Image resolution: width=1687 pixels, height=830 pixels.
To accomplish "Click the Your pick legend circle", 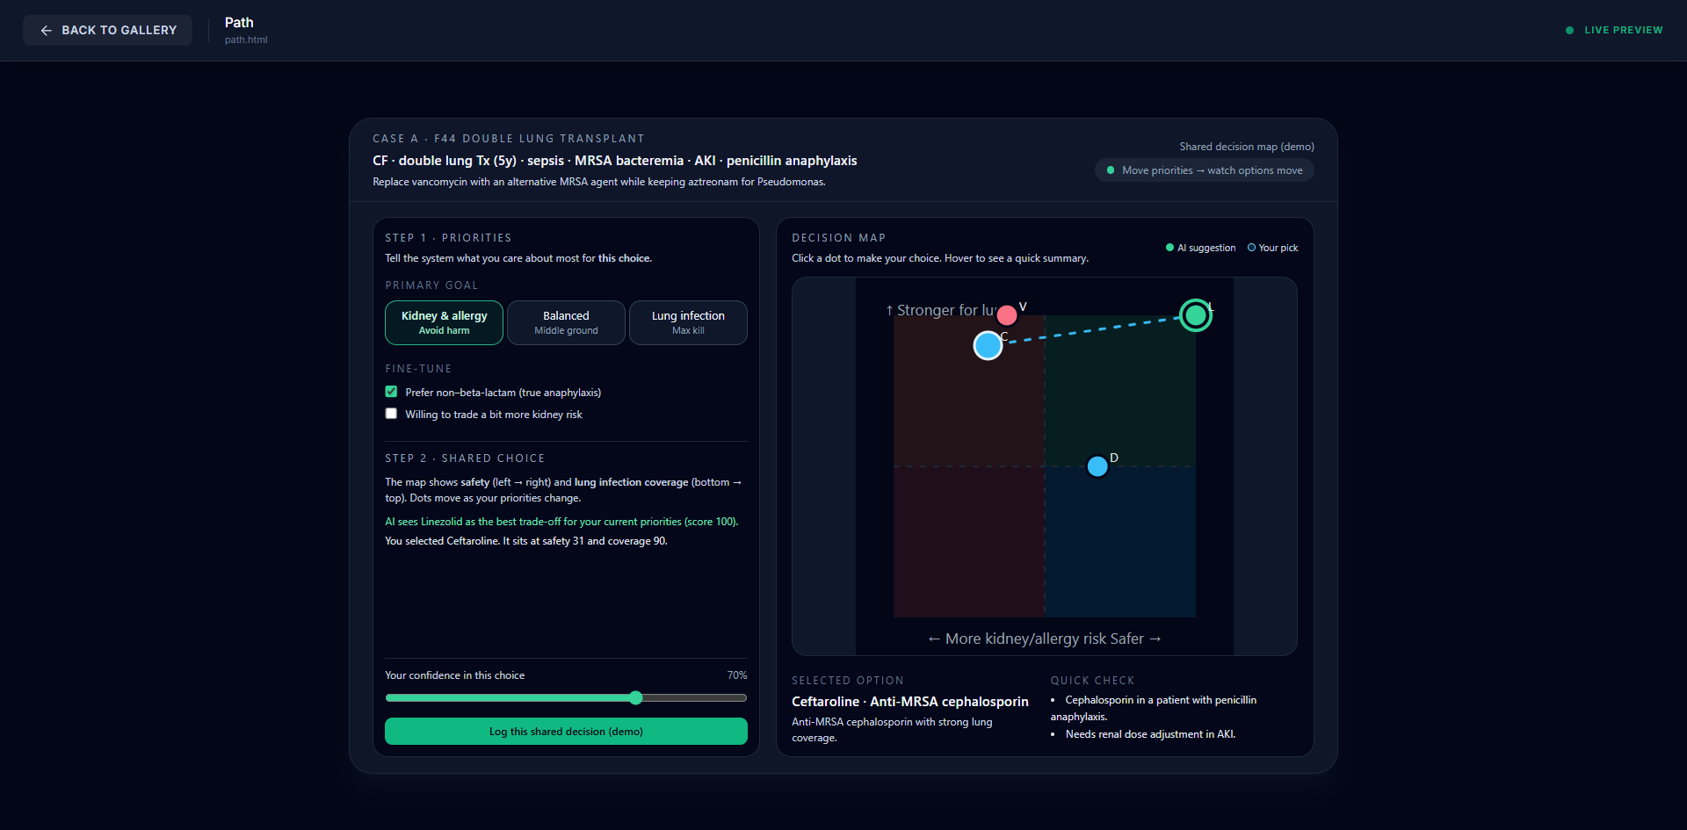I will click(x=1250, y=248).
